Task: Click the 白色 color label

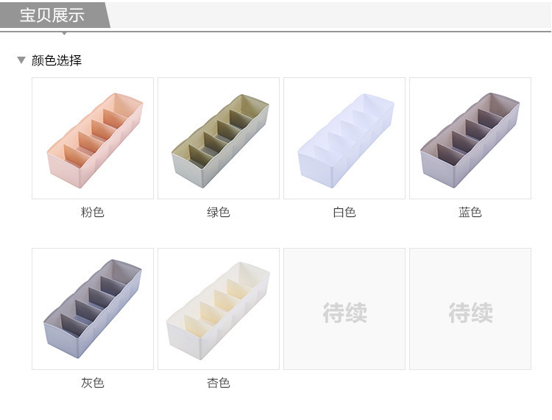Action: click(344, 212)
